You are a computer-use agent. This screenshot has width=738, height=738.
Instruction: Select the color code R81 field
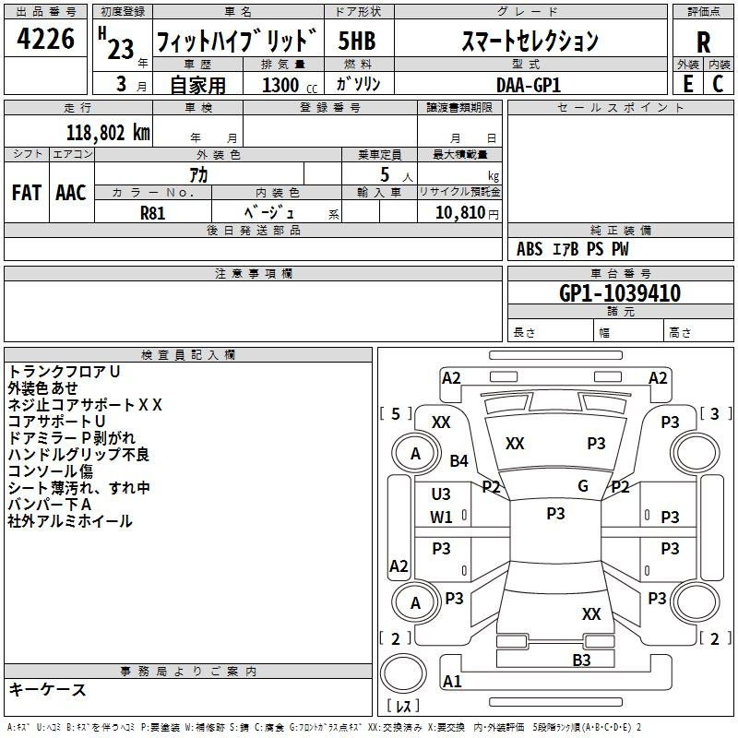[x=153, y=211]
